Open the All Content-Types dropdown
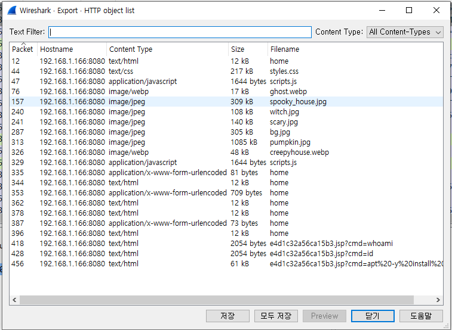The image size is (452, 330). click(x=405, y=32)
